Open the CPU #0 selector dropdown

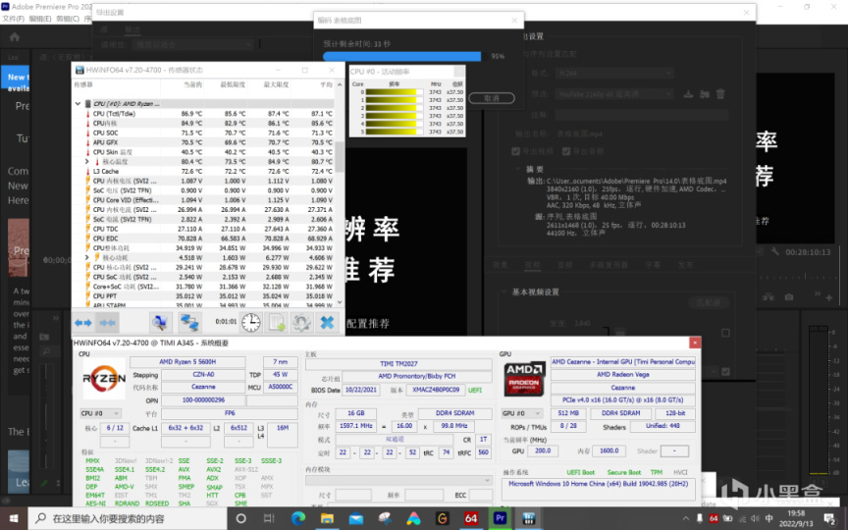tap(102, 413)
